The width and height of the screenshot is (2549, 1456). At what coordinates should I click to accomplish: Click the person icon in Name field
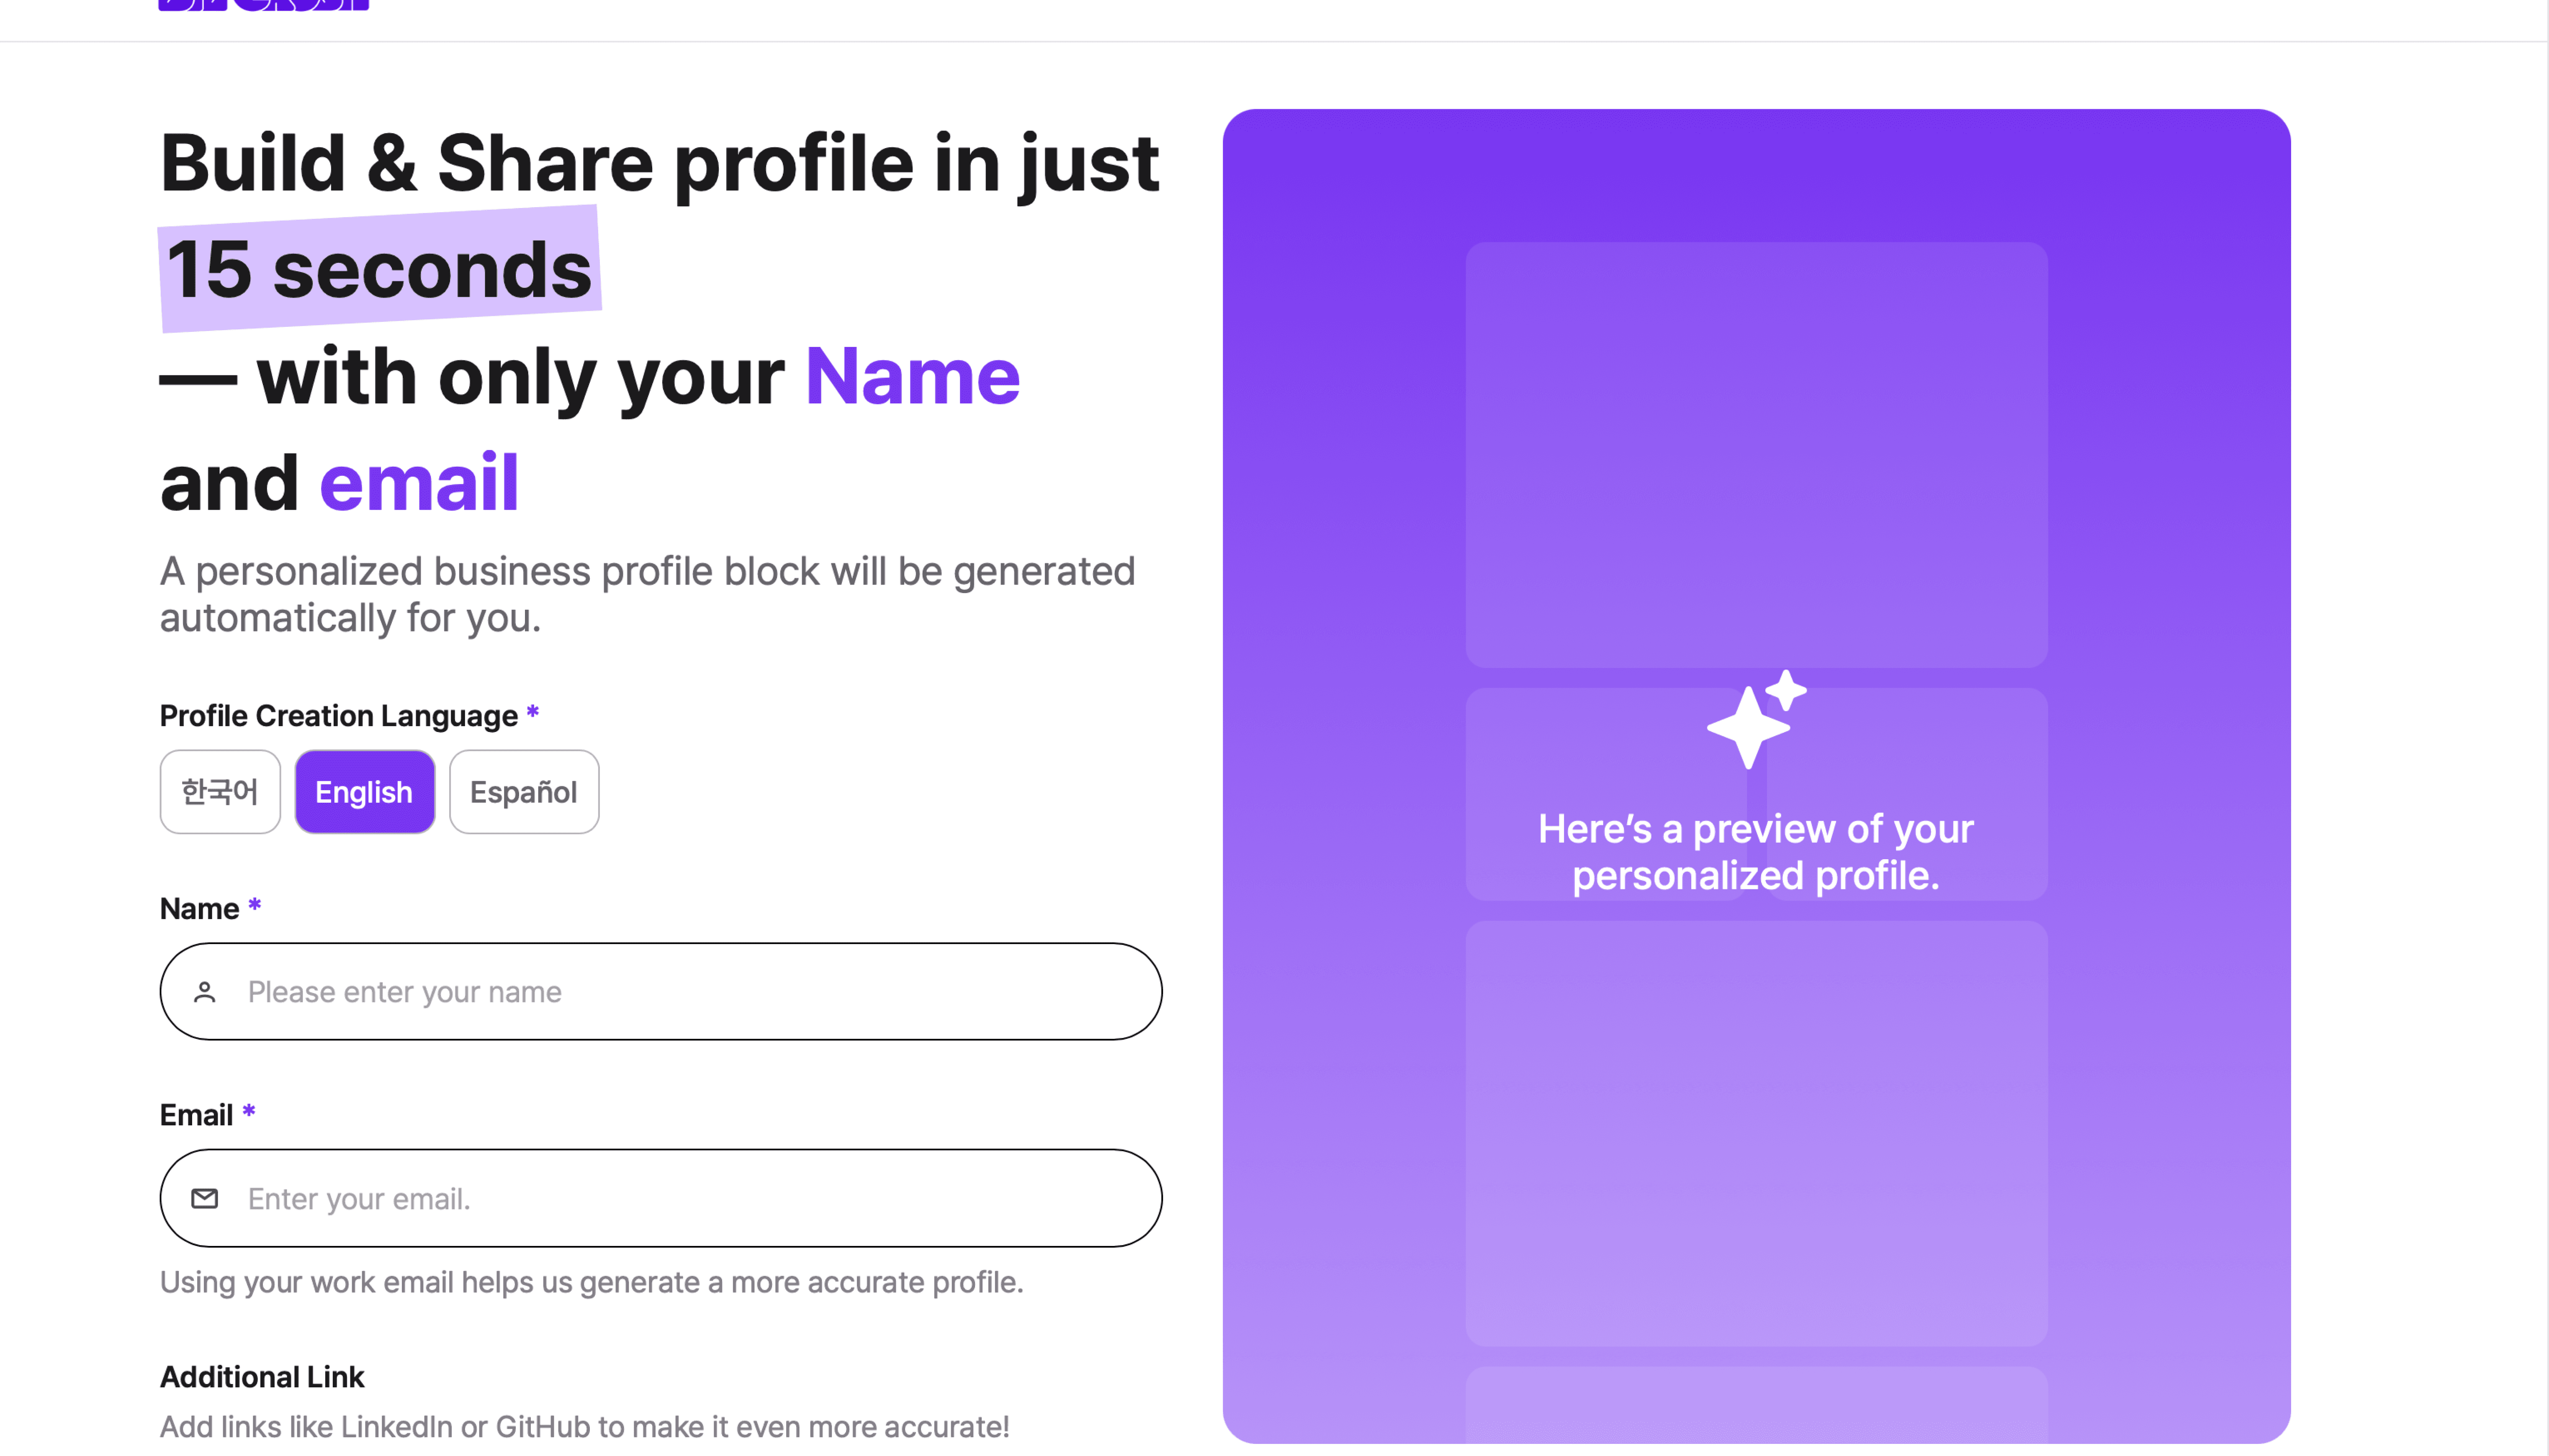[205, 992]
